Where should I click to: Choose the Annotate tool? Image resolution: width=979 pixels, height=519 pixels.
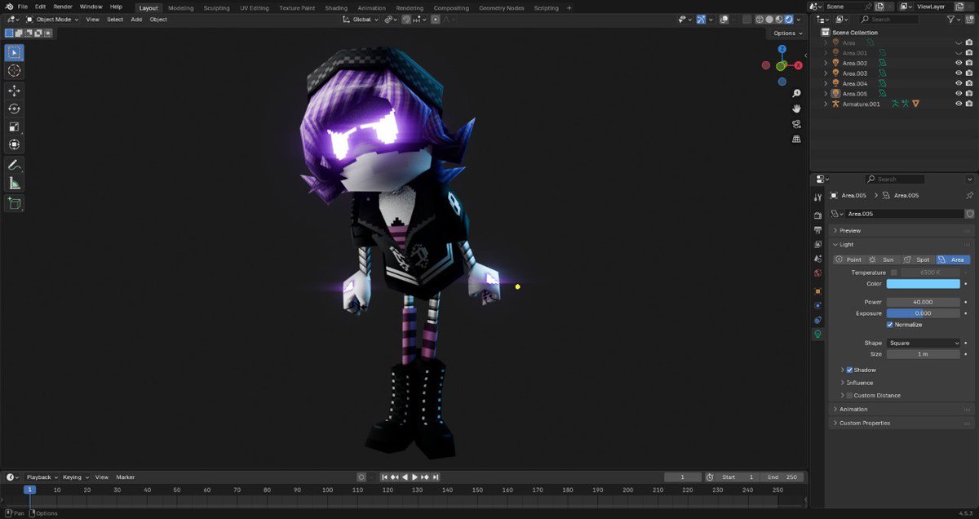(15, 165)
